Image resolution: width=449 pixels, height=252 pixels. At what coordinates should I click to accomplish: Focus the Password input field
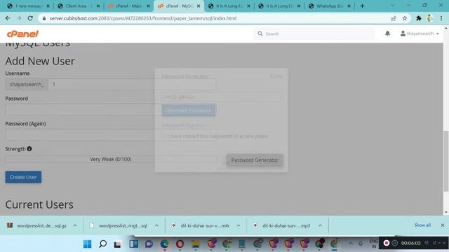[x=111, y=110]
